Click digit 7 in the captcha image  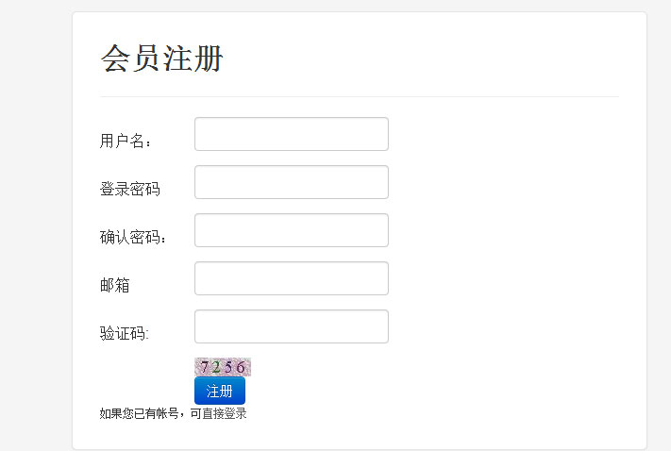[205, 367]
